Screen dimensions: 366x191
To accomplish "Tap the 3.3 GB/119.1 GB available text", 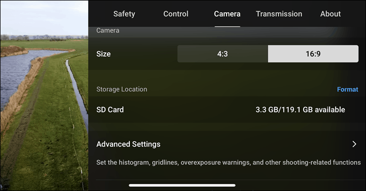I will pos(300,109).
